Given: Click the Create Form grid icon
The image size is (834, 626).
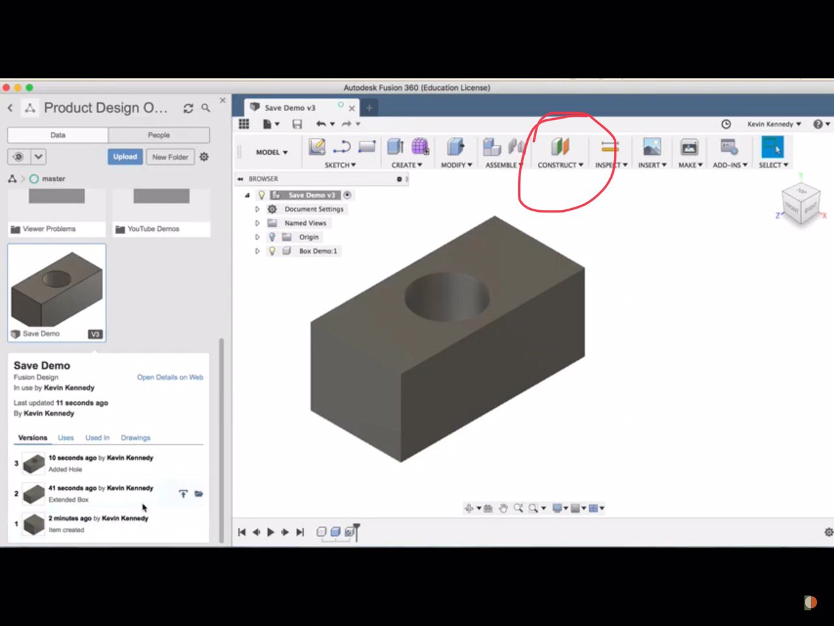Looking at the screenshot, I should tap(420, 147).
